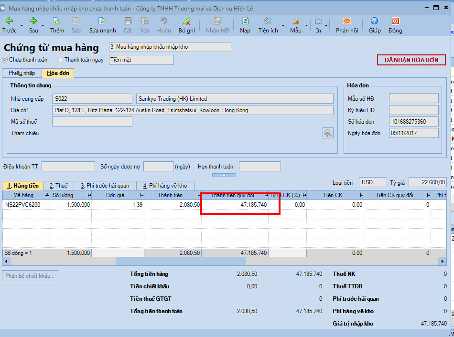Expand the Sau button dropdown arrow
The width and height of the screenshot is (454, 337).
click(x=43, y=25)
